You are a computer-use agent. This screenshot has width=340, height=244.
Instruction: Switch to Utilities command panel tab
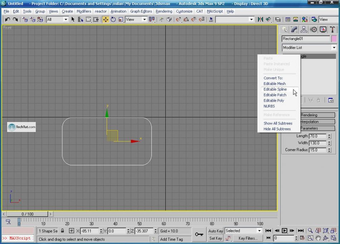332,29
